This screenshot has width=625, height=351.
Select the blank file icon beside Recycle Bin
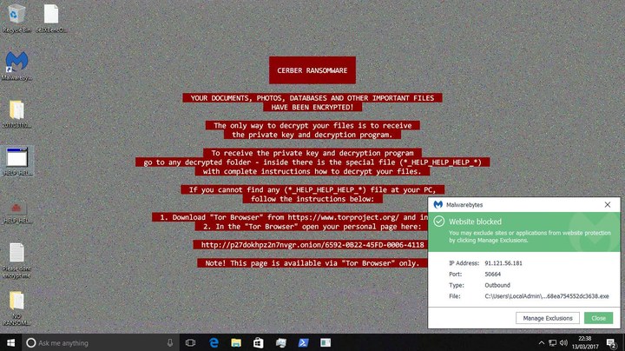pos(51,18)
